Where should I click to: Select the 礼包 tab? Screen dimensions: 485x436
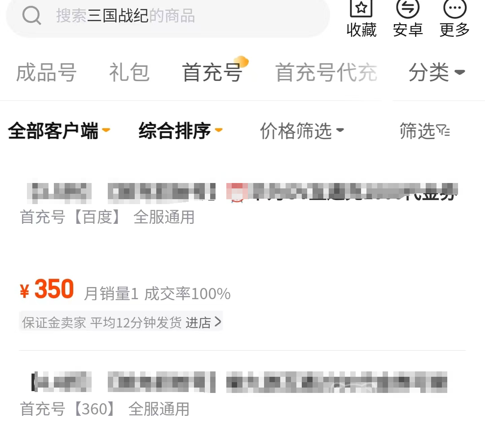click(x=129, y=72)
